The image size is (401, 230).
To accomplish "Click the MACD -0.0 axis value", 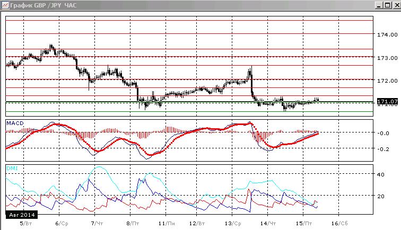I will click(383, 133).
